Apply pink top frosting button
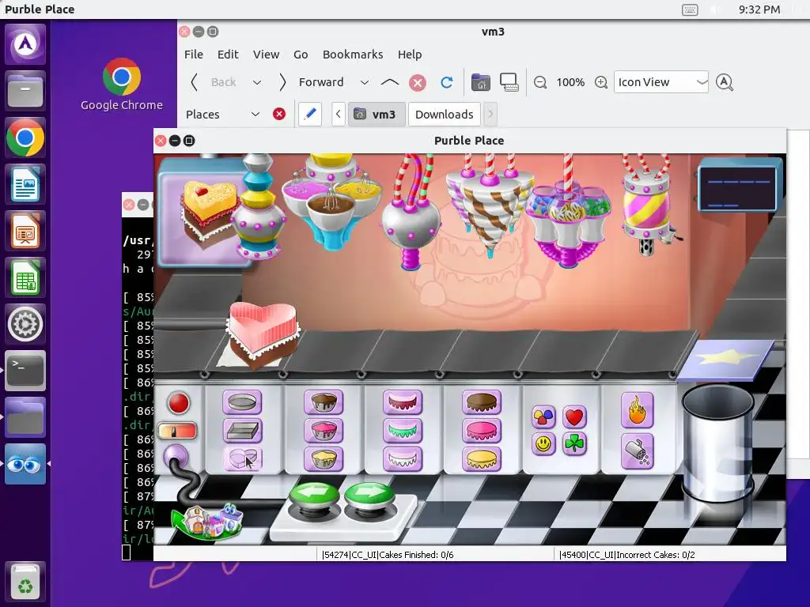Image resolution: width=810 pixels, height=607 pixels. (482, 430)
